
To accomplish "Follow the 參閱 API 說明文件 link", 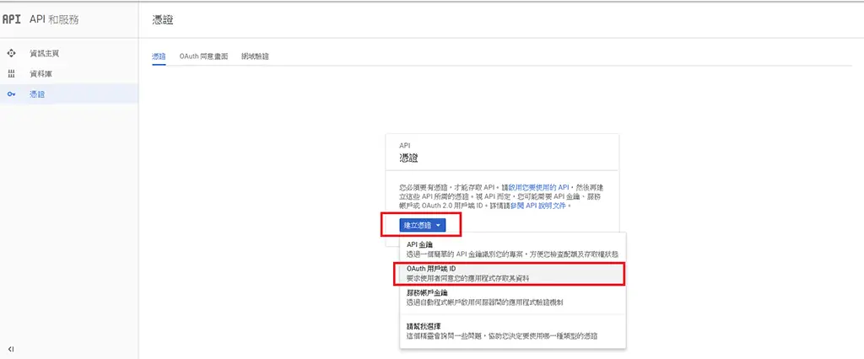I will tap(538, 206).
